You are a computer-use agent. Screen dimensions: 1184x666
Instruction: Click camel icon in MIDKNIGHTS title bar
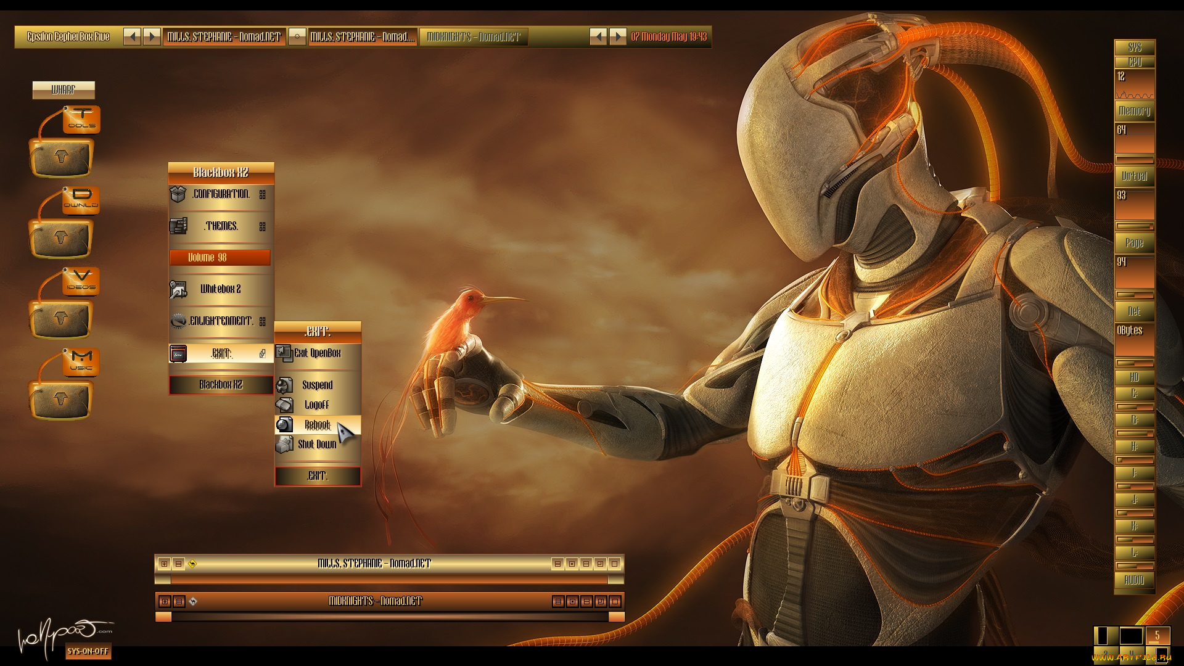(x=193, y=601)
